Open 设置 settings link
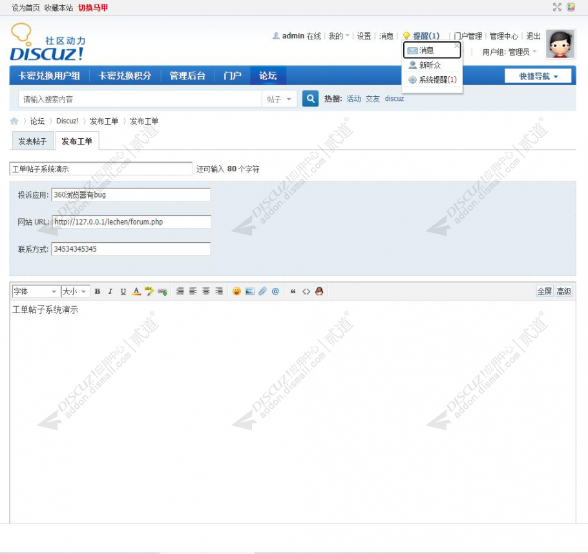The height and width of the screenshot is (554, 588). click(x=364, y=36)
